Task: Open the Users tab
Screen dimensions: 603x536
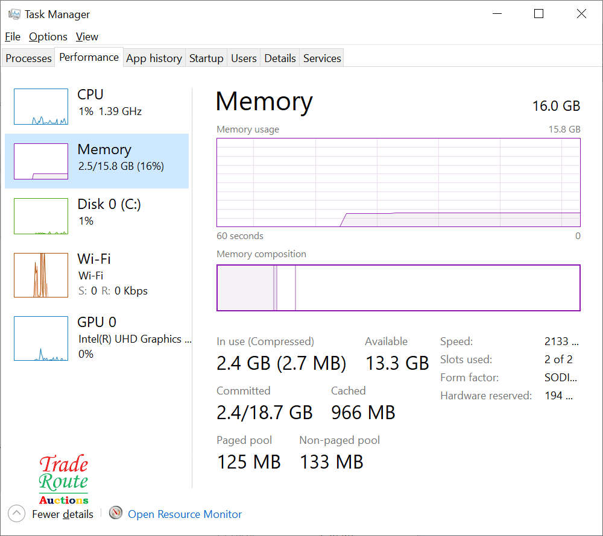Action: tap(244, 58)
